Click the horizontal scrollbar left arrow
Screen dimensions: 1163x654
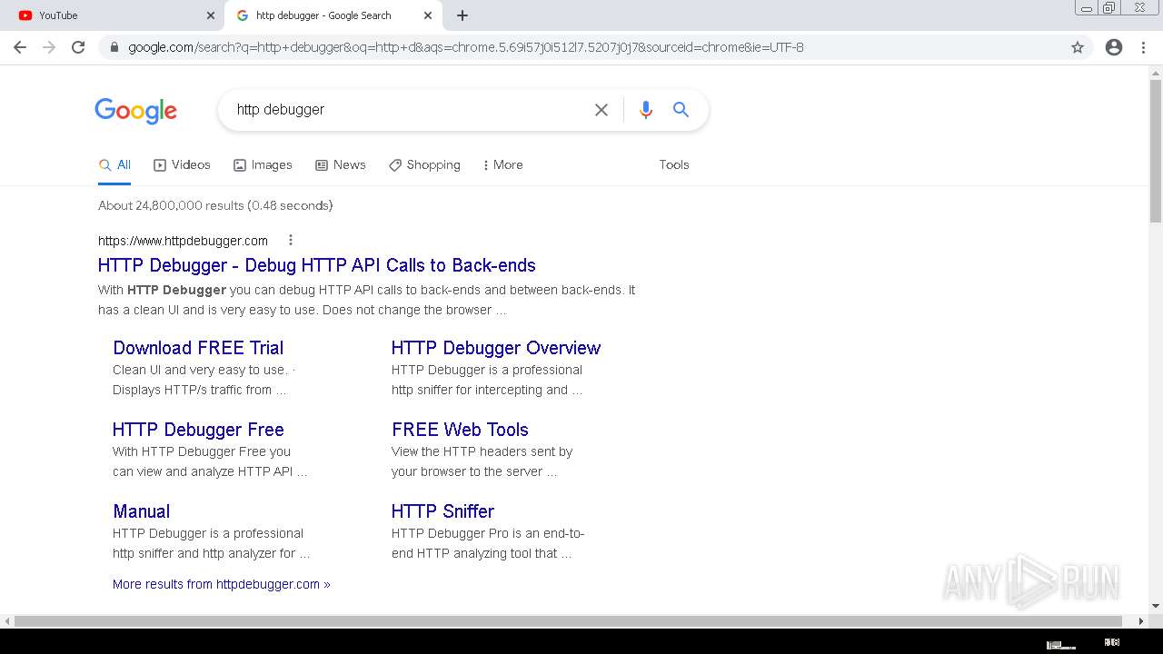(x=7, y=621)
